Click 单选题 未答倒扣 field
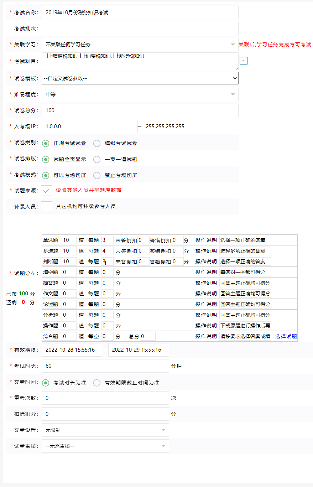Image resolution: width=313 pixels, height=487 pixels. tap(144, 240)
